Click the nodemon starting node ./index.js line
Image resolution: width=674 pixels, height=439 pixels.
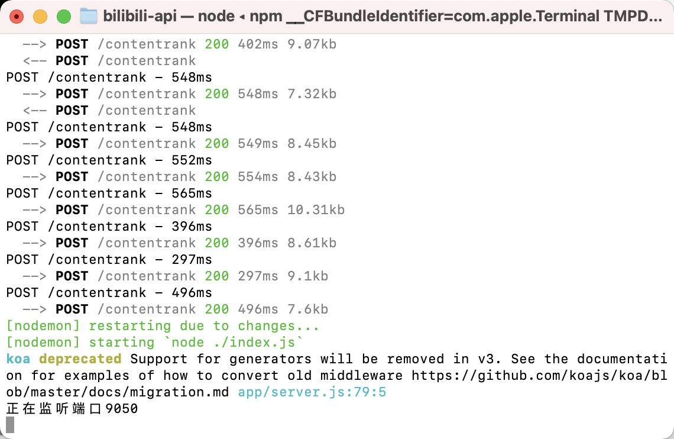click(154, 342)
